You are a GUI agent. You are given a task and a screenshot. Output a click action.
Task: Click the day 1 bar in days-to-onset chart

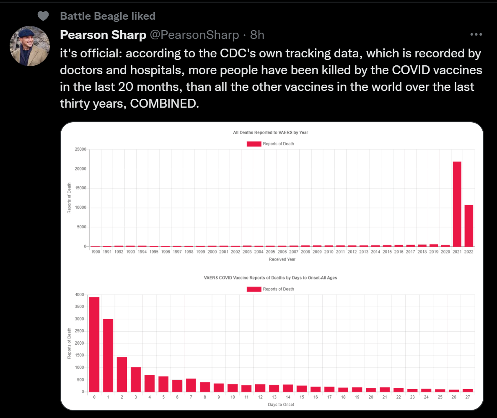point(108,355)
